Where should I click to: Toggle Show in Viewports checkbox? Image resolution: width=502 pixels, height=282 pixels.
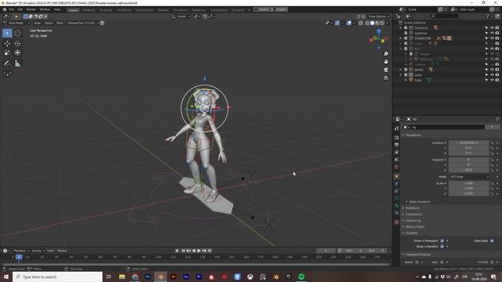point(442,240)
